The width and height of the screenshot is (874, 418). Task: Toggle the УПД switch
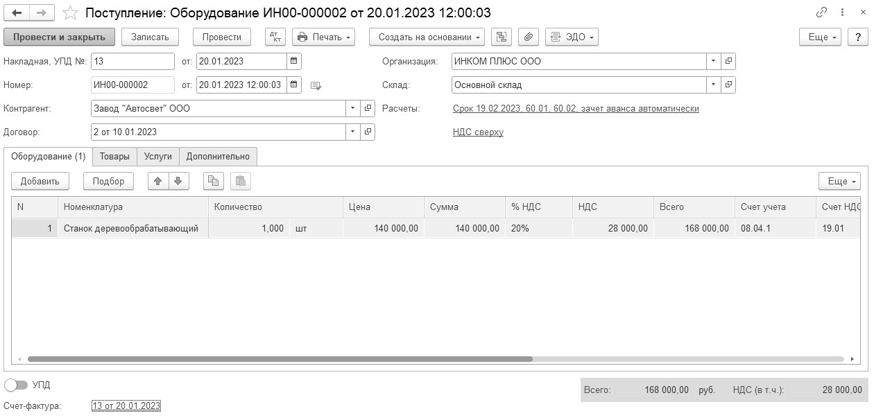coord(16,385)
